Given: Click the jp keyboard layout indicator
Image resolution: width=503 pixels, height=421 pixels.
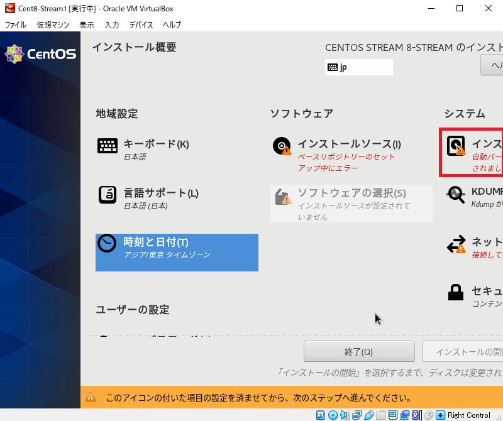Looking at the screenshot, I should tap(358, 67).
